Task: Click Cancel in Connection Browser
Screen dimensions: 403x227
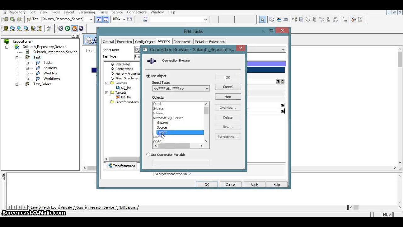Action: (228, 87)
